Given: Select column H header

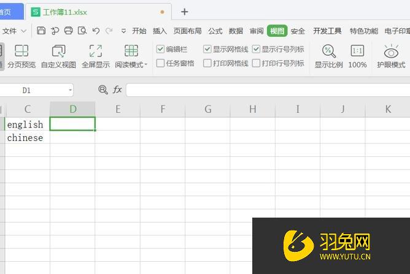Looking at the screenshot, I should [253, 109].
